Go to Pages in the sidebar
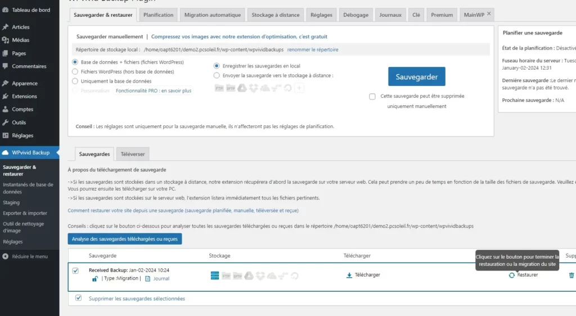The image size is (576, 316). coord(19,53)
